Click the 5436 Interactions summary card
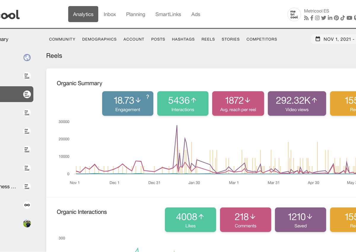 pyautogui.click(x=183, y=103)
